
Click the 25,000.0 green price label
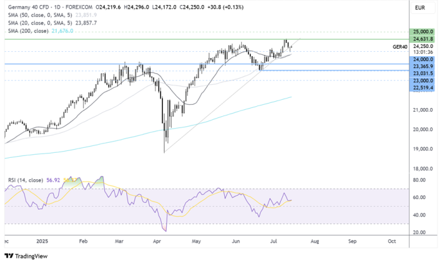422,31
